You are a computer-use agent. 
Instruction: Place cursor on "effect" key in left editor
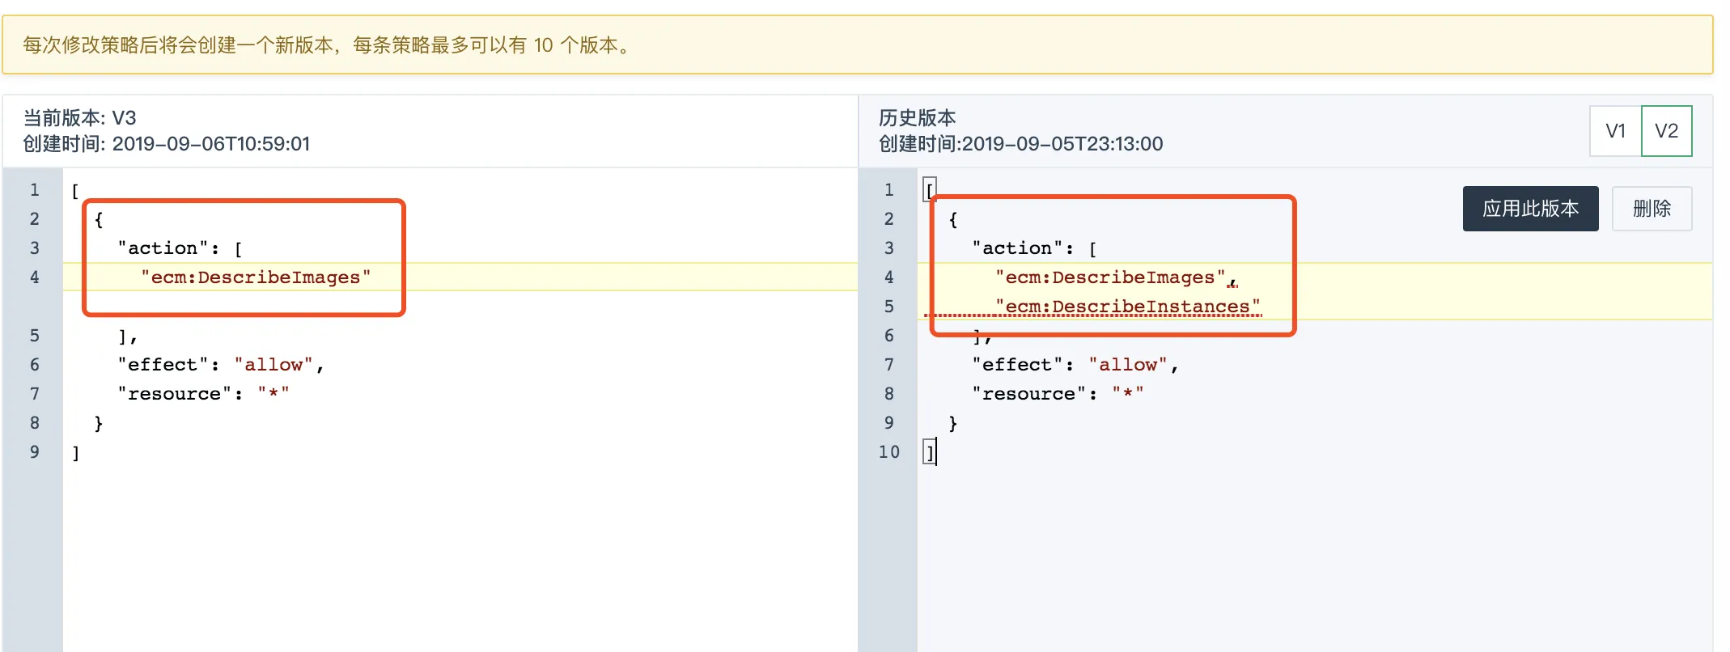point(163,365)
